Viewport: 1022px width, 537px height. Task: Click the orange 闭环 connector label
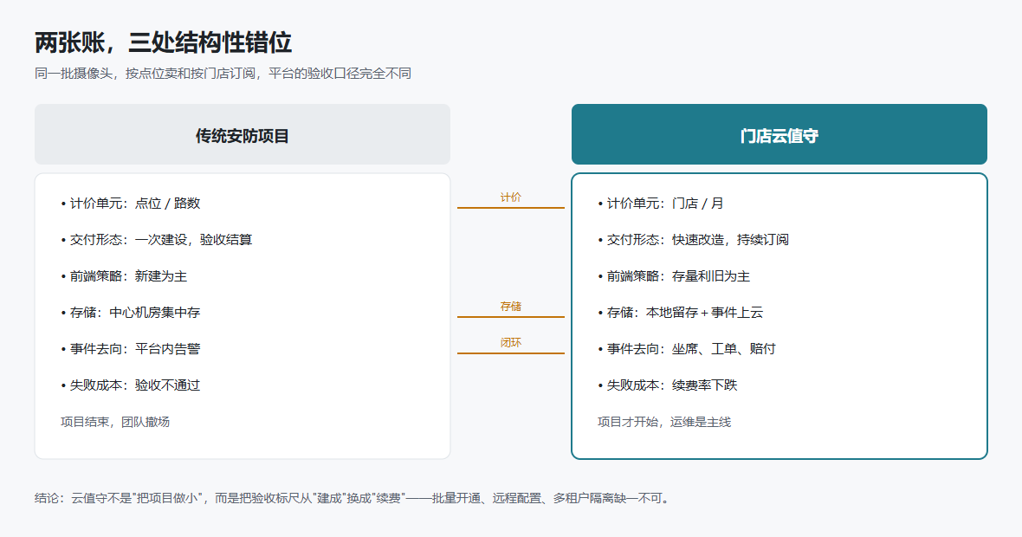click(511, 343)
